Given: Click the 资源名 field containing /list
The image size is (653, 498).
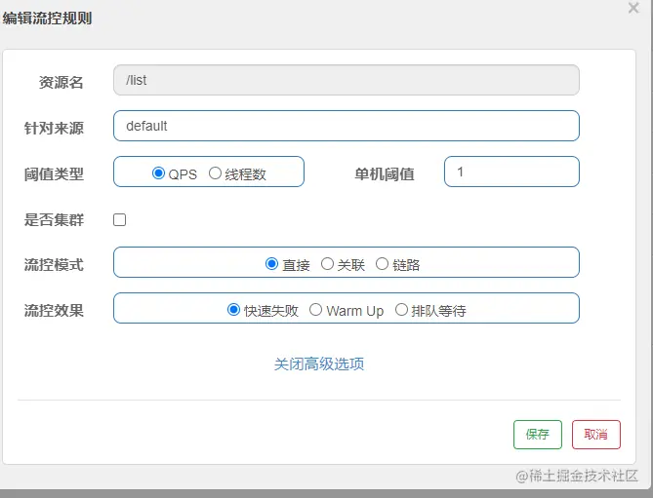Looking at the screenshot, I should (x=347, y=80).
